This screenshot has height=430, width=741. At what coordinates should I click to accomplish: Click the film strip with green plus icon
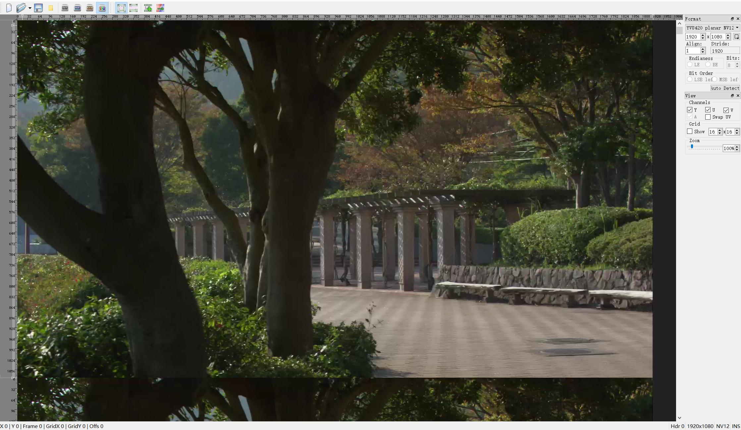coord(148,8)
